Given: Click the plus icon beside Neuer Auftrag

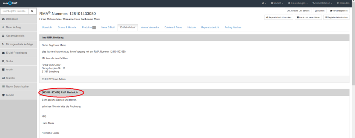Looking at the screenshot, I should 3,27.
